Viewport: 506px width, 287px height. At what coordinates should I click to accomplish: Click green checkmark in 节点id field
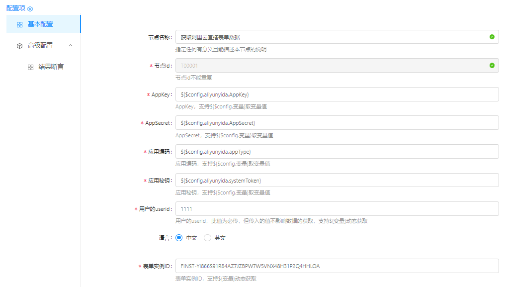pyautogui.click(x=492, y=65)
